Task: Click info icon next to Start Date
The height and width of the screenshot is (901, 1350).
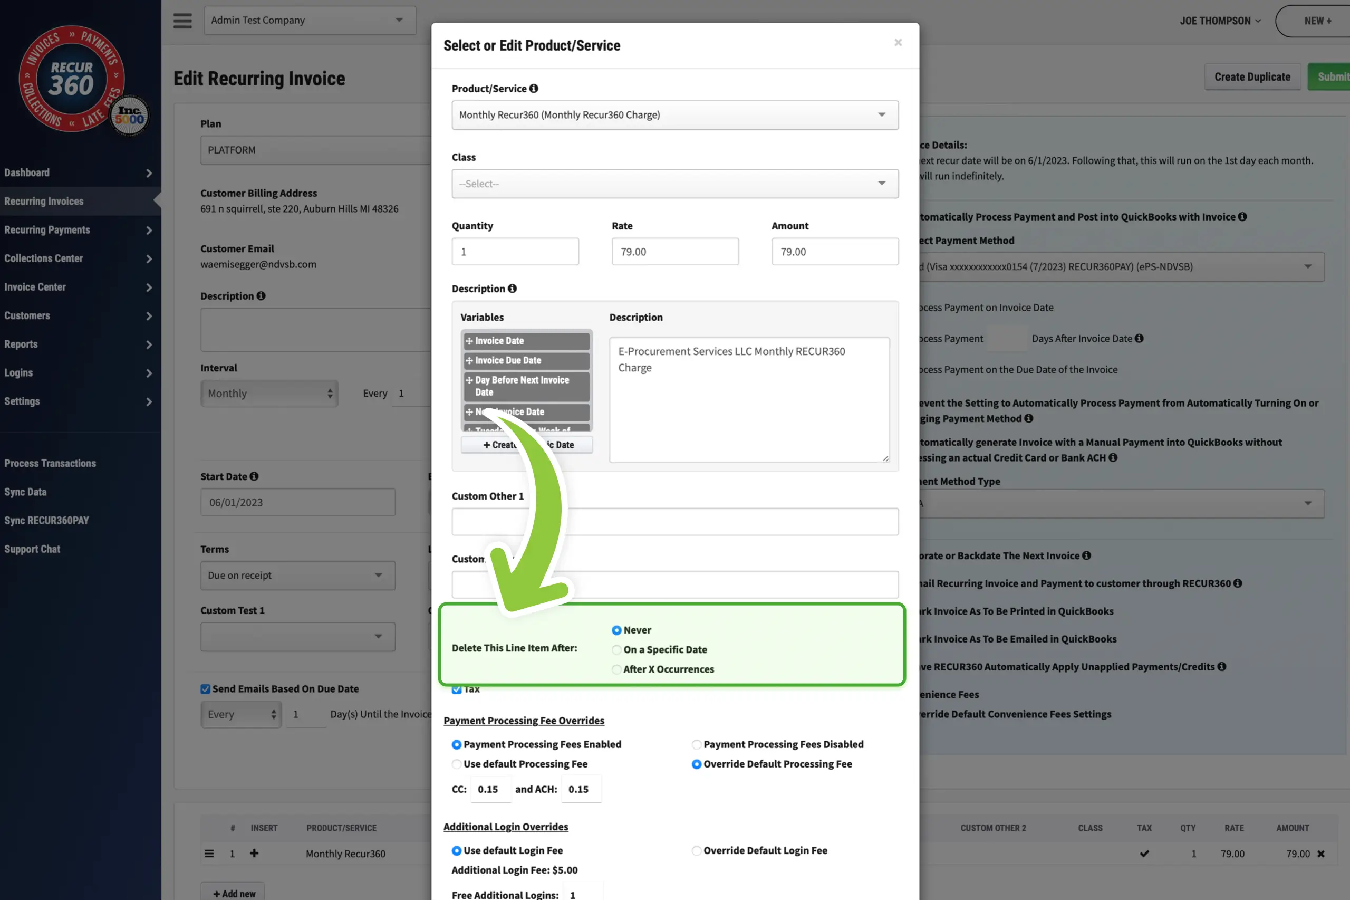Action: 254,476
